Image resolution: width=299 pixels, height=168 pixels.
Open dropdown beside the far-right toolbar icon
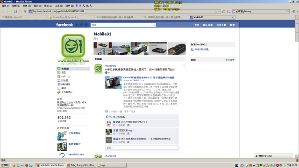pos(297,11)
